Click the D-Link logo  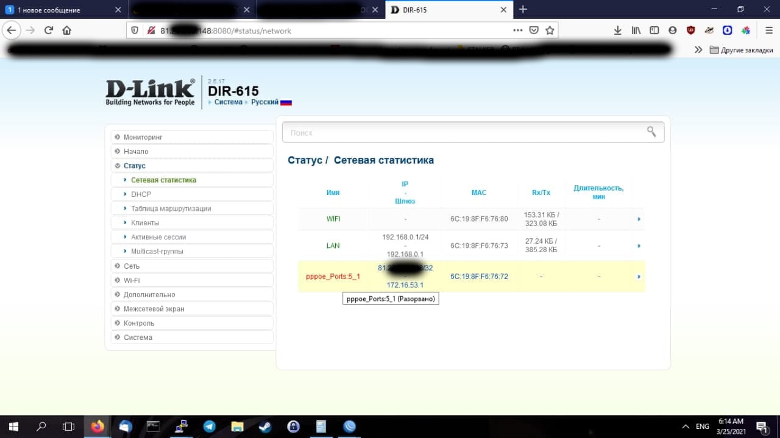151,91
